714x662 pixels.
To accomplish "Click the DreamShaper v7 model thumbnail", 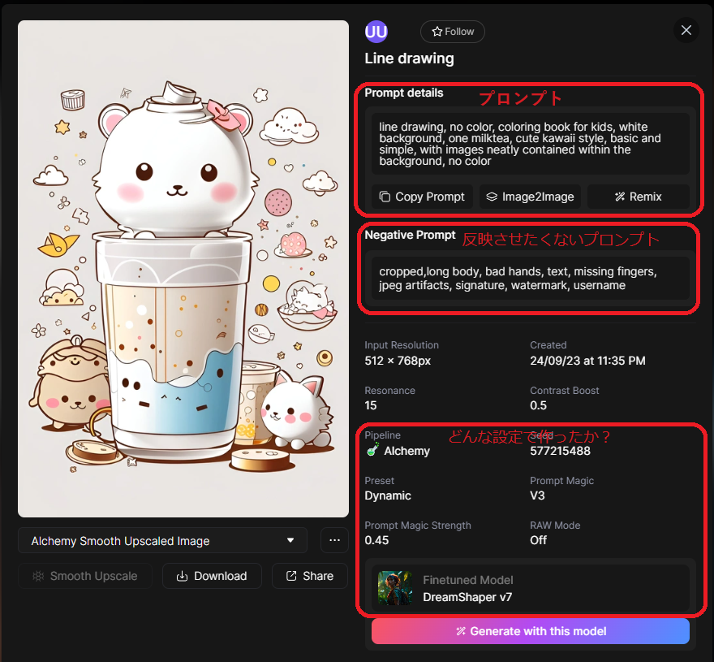I will 395,589.
